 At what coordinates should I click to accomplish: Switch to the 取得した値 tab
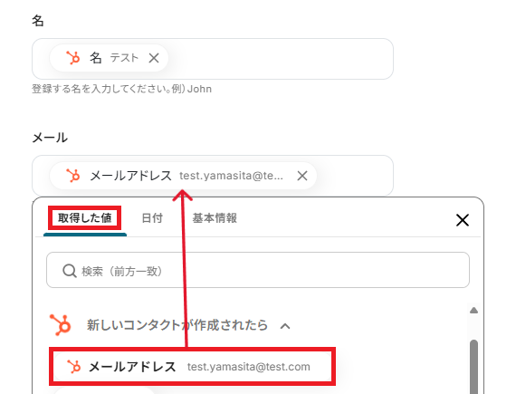click(x=85, y=218)
